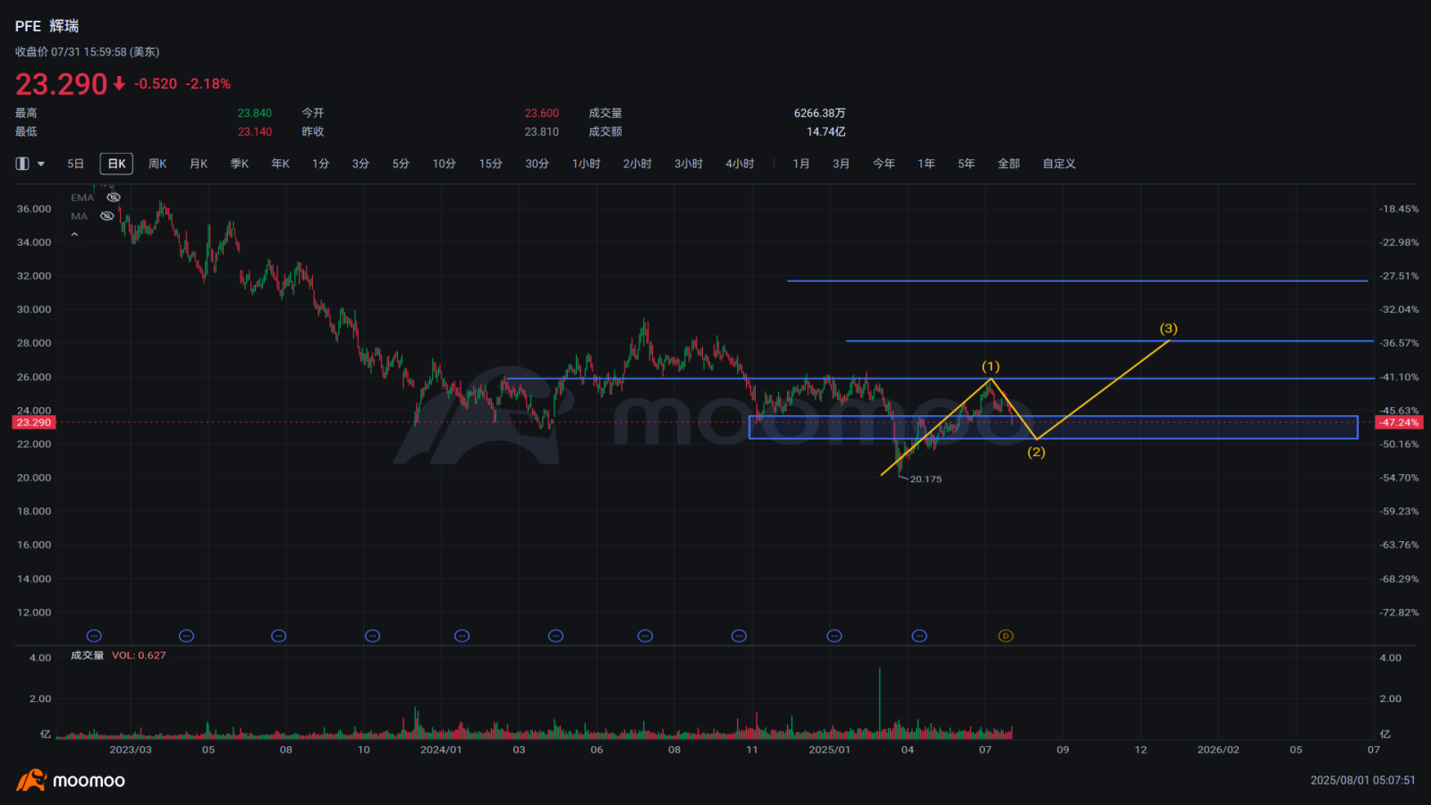Click the 2025/08/01 05:07:51 timestamp

1363,781
